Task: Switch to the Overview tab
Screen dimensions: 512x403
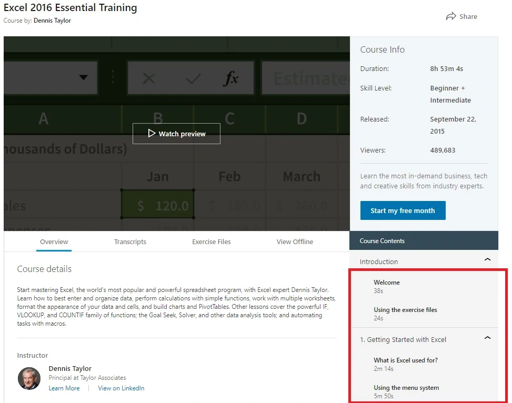Action: point(54,241)
